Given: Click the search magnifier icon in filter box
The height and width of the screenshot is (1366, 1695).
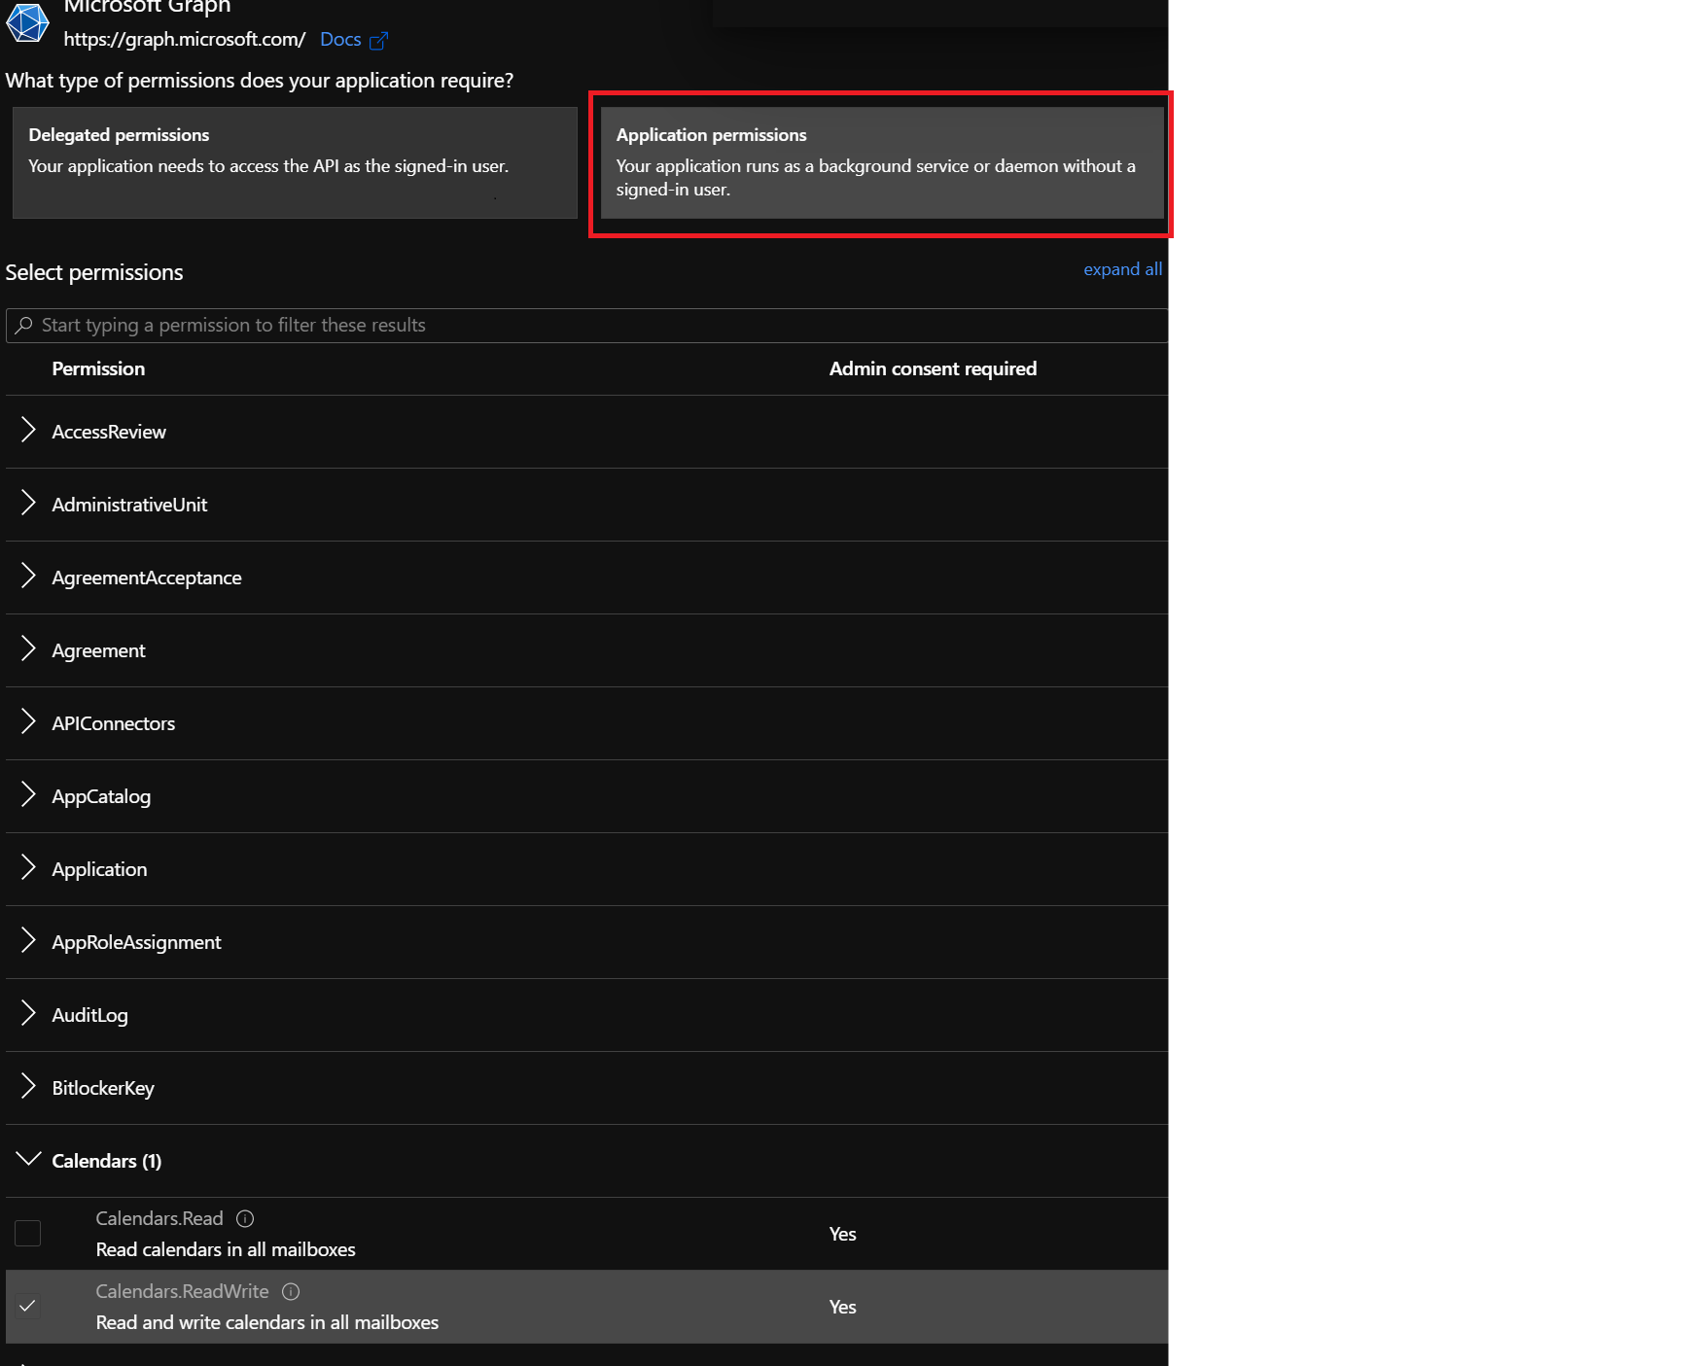Looking at the screenshot, I should pos(24,325).
